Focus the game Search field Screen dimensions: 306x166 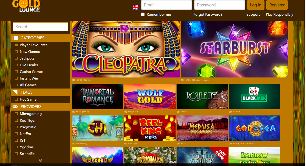coord(40,27)
